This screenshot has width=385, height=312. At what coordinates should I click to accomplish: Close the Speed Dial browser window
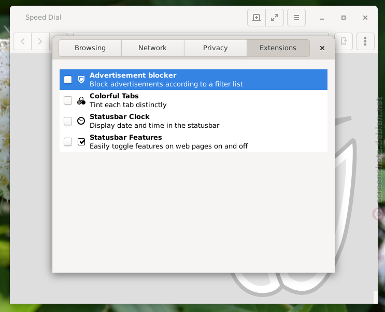tap(365, 18)
